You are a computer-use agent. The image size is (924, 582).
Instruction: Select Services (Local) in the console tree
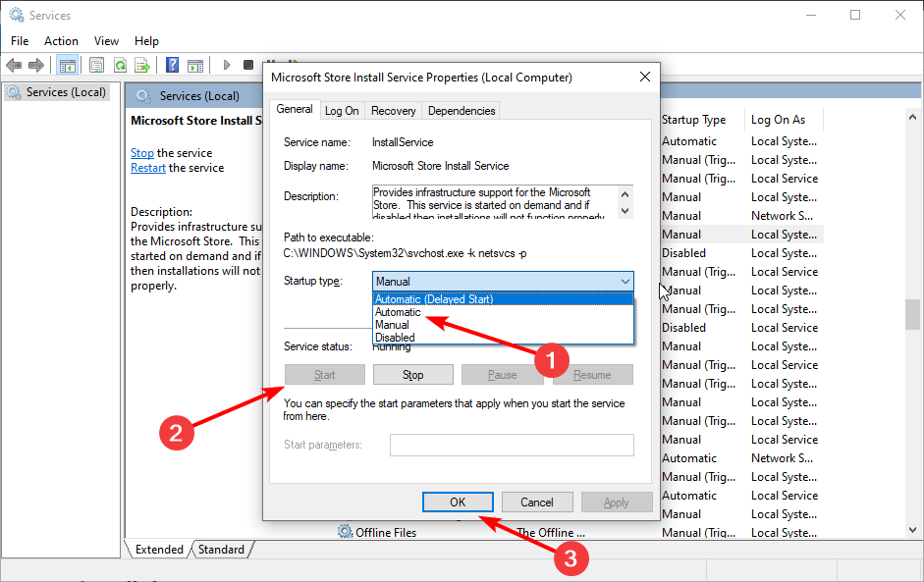(x=58, y=92)
